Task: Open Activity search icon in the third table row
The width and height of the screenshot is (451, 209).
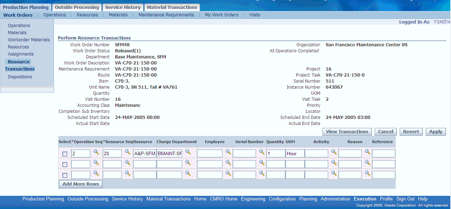Action: [x=334, y=173]
